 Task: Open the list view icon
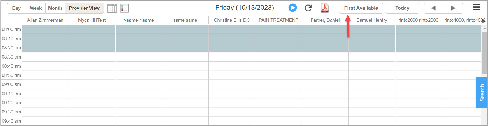(124, 8)
